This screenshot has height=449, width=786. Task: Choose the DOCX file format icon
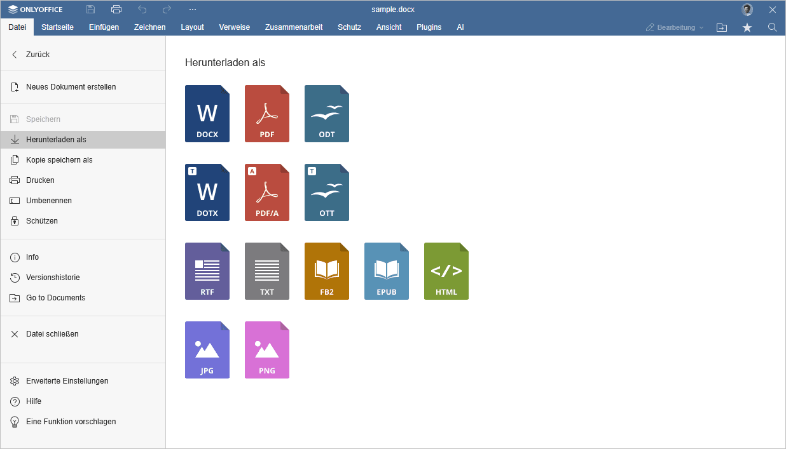click(x=207, y=114)
